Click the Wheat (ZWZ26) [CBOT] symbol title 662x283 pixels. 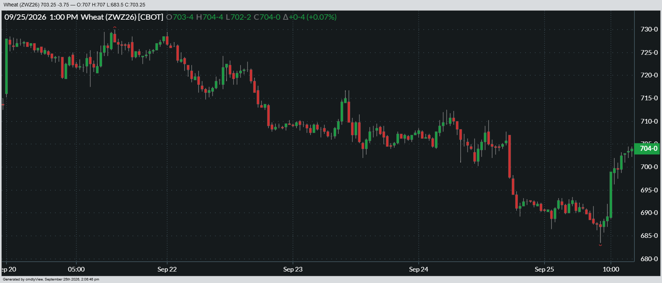coord(122,17)
